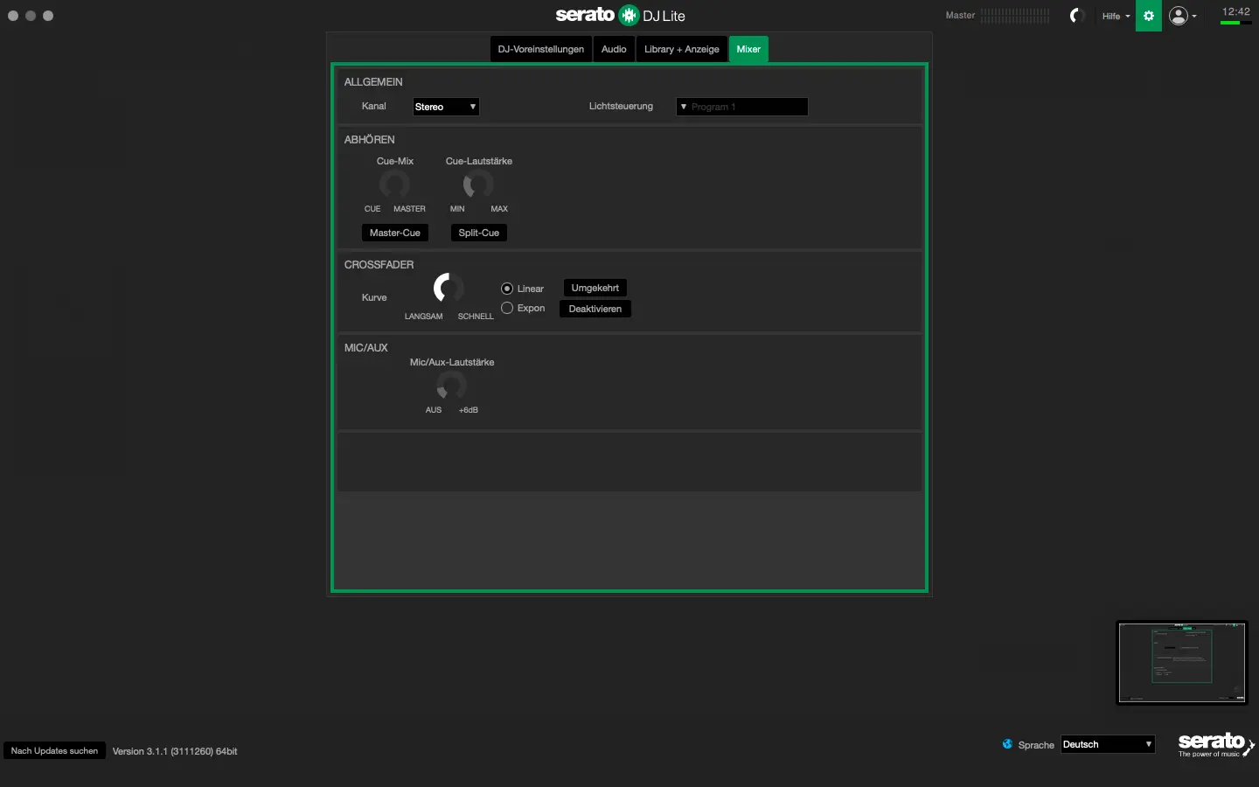Viewport: 1259px width, 787px height.
Task: Click the master volume knob in header
Action: [1077, 16]
